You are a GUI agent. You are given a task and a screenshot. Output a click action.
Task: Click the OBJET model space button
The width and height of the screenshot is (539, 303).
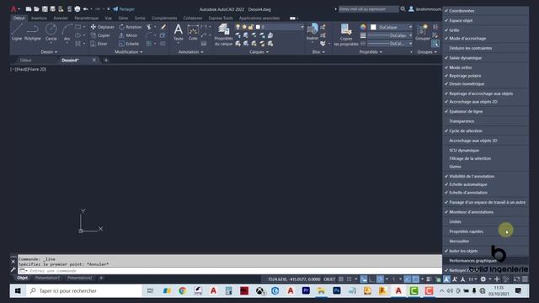point(329,279)
